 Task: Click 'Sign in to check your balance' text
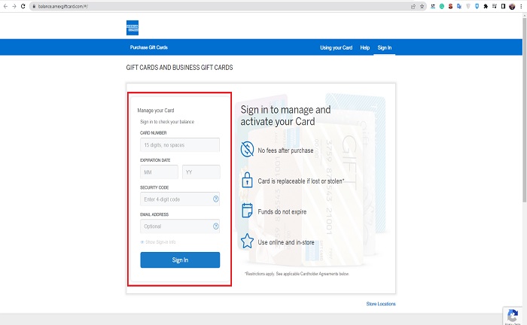click(x=167, y=122)
